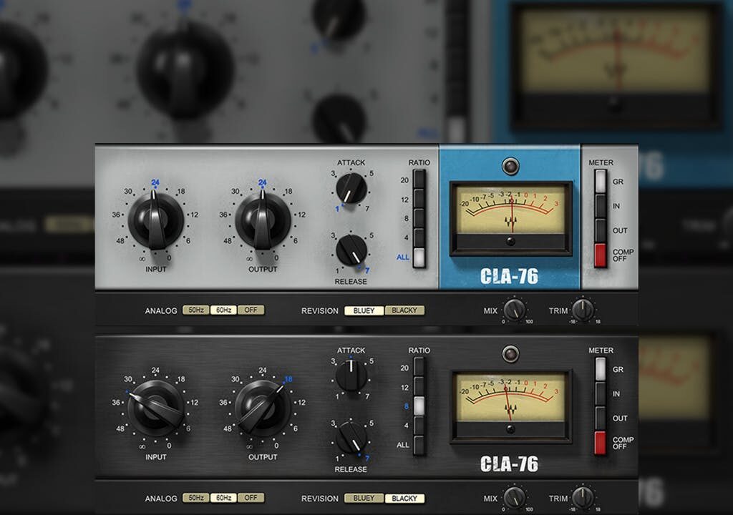Choose BLACKY revision in upper plugin strip
Screen dimensions: 733x515
404,310
